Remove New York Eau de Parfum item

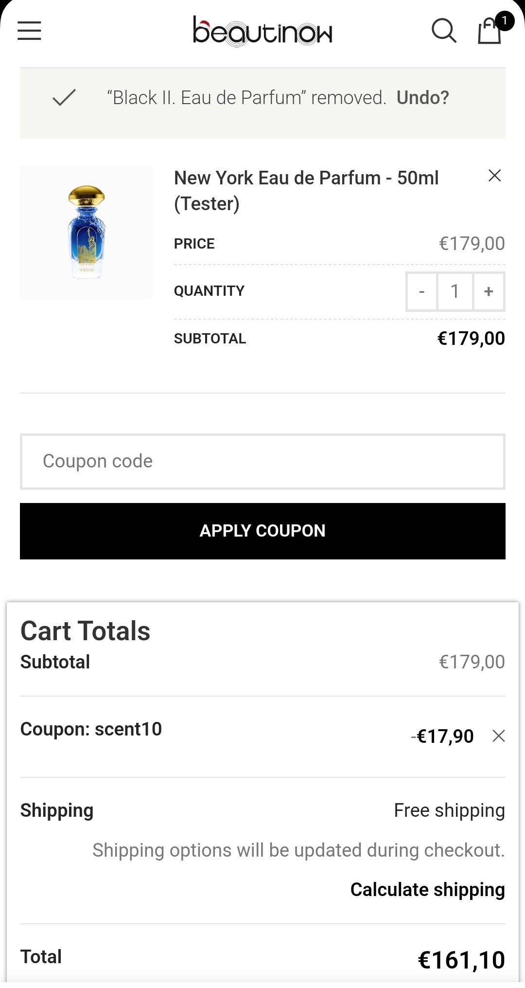point(494,176)
